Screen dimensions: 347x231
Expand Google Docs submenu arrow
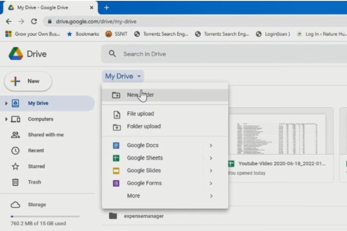211,145
